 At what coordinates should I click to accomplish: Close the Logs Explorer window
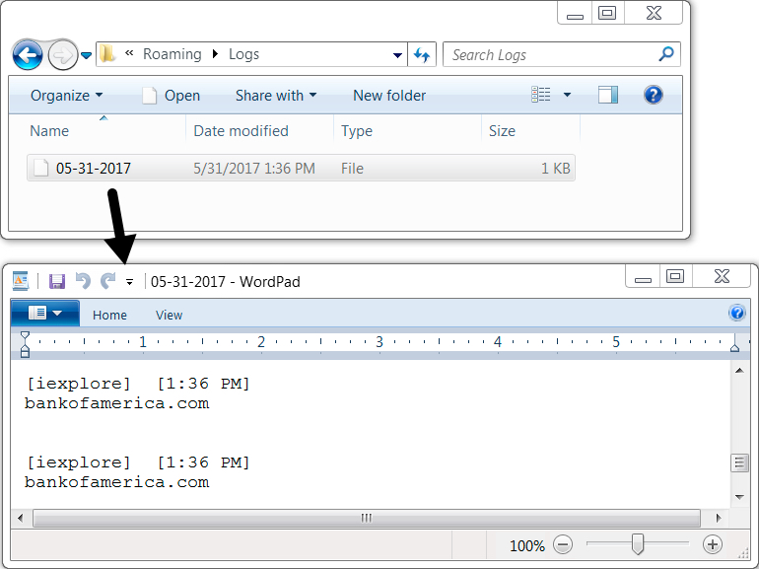(x=654, y=13)
